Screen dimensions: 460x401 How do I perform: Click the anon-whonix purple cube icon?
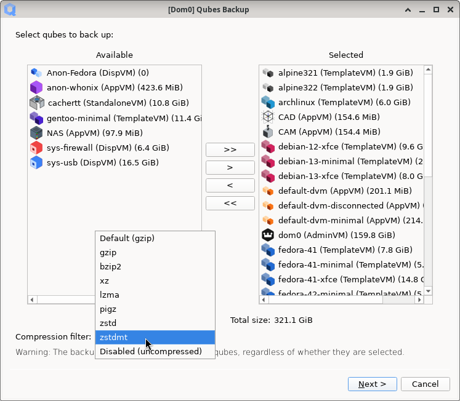[x=36, y=87]
